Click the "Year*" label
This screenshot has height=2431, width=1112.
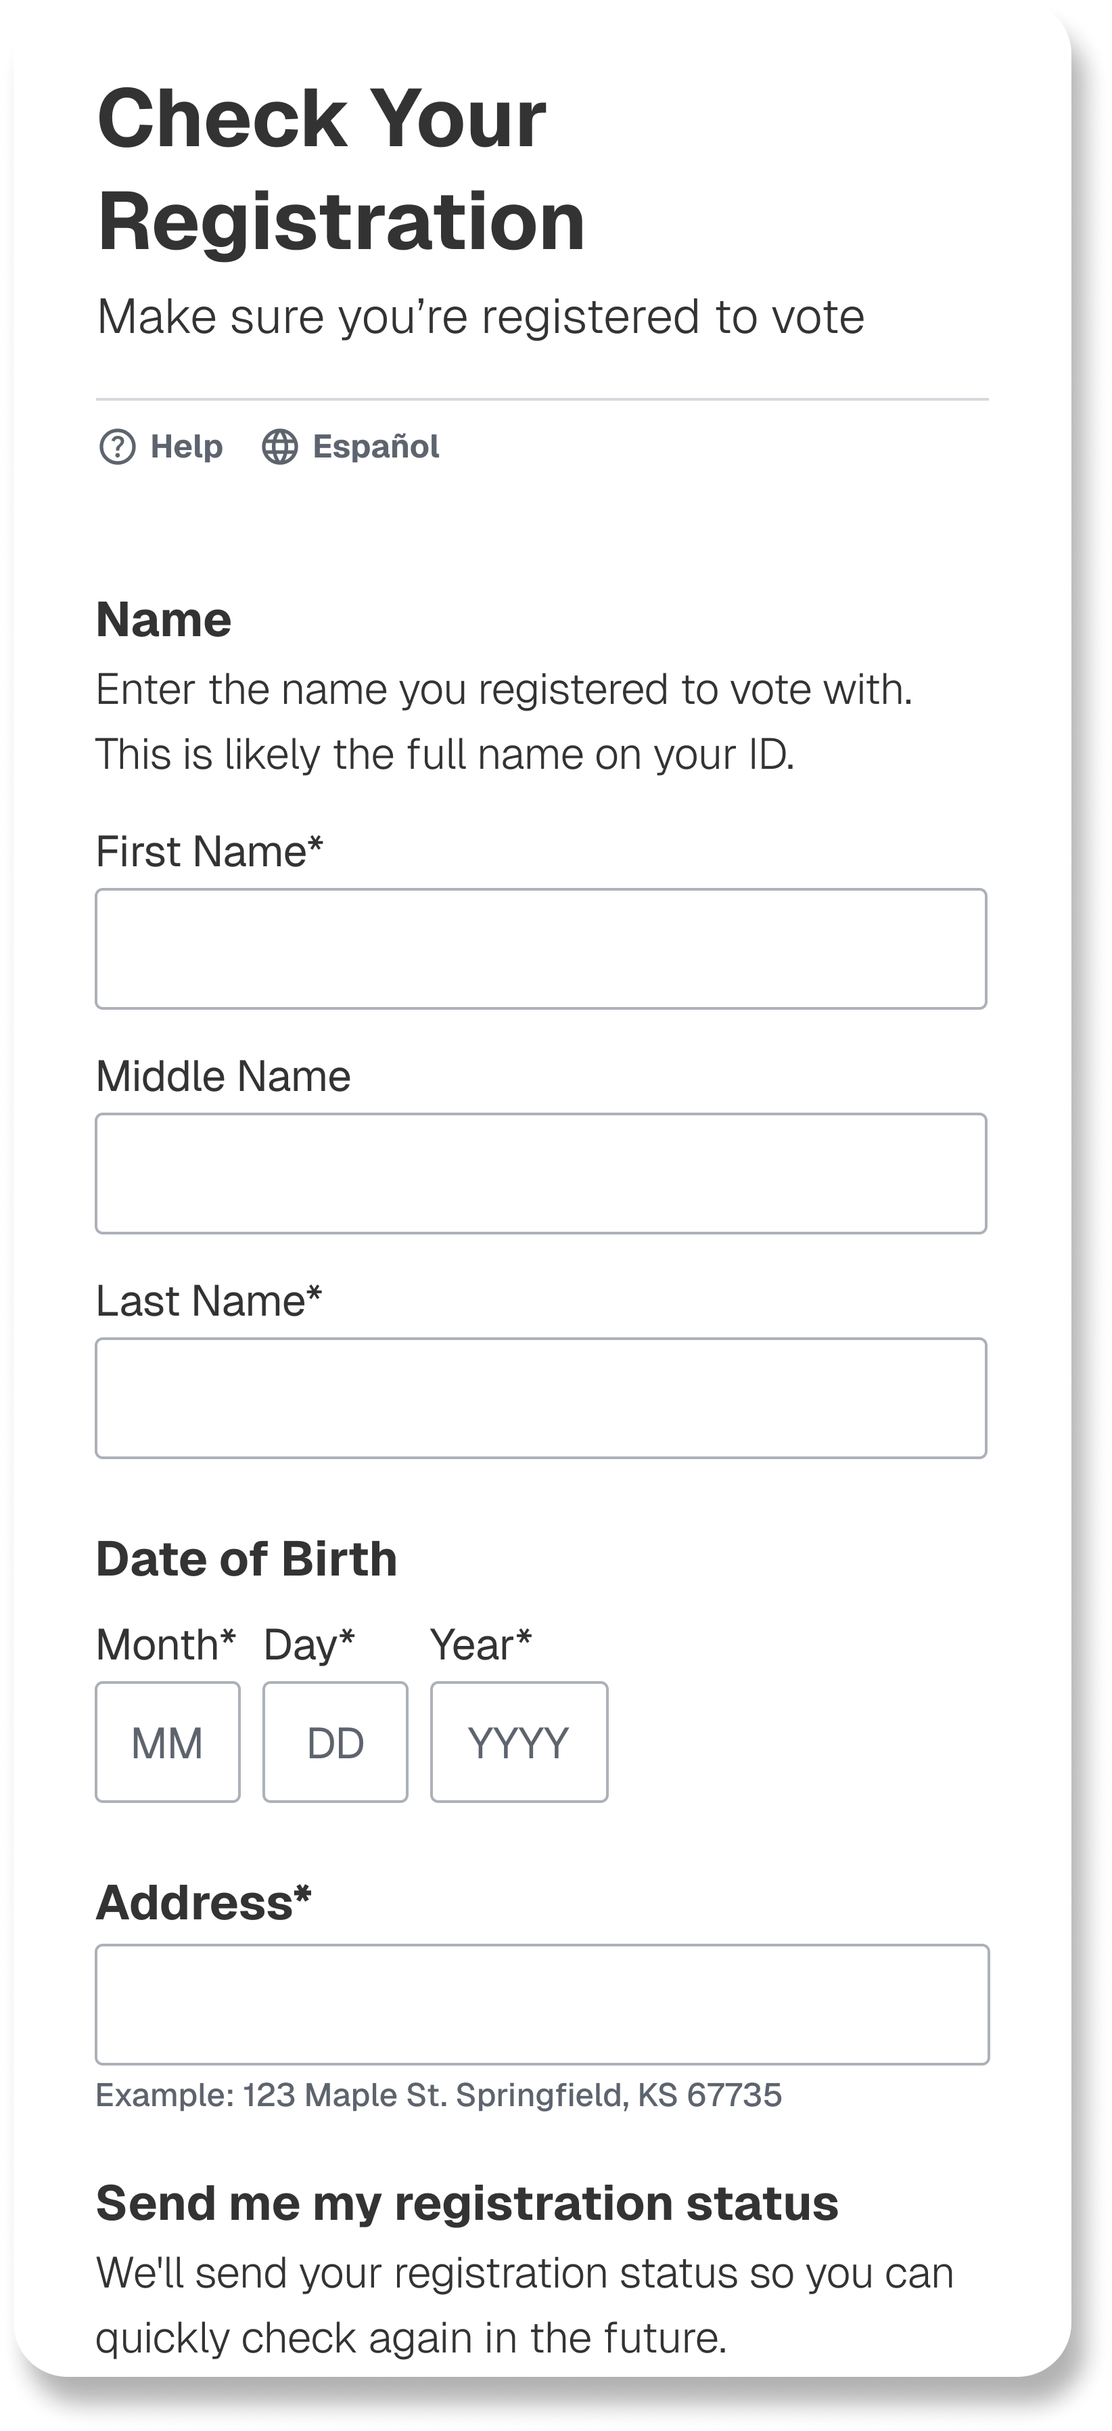pyautogui.click(x=481, y=1645)
